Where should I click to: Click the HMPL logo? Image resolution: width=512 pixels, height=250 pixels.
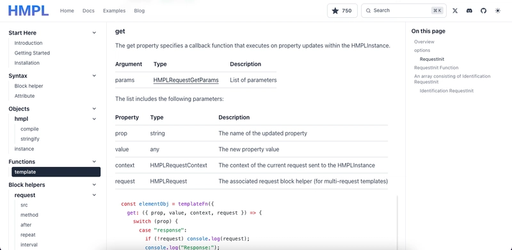(28, 10)
